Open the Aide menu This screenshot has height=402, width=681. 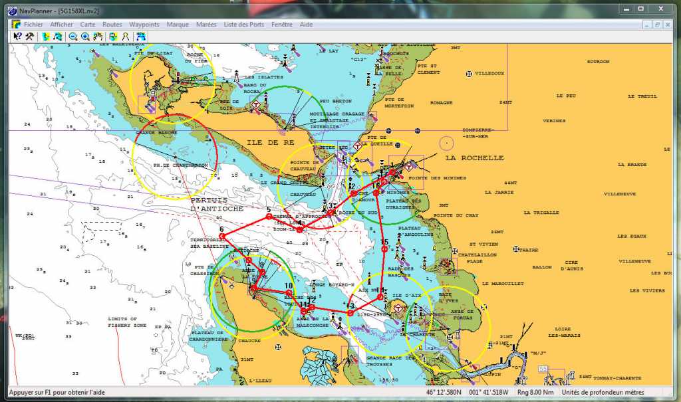pyautogui.click(x=307, y=25)
